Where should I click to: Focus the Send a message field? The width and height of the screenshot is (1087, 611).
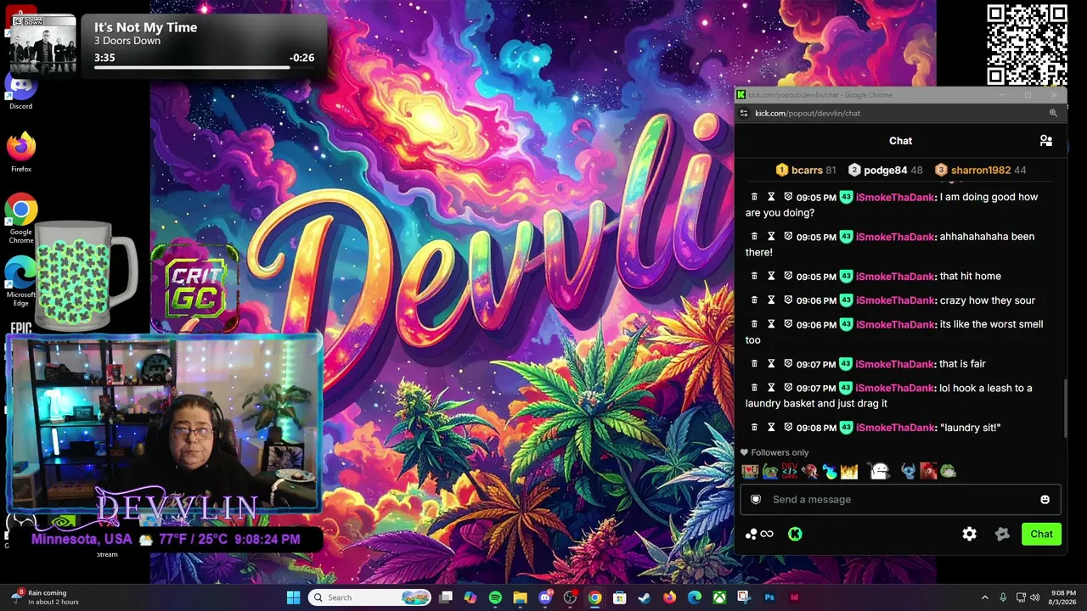tap(900, 499)
